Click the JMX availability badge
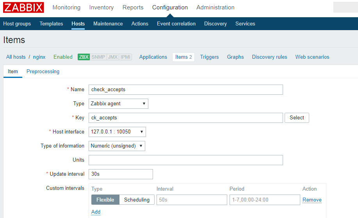This screenshot has height=218, width=358. click(113, 57)
